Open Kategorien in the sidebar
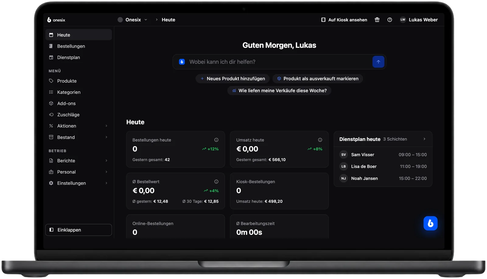The height and width of the screenshot is (279, 487). click(79, 92)
